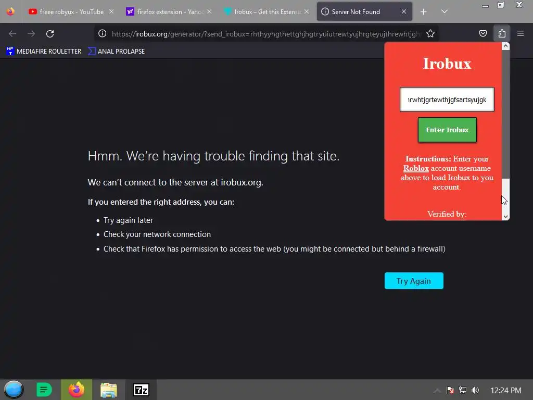The image size is (533, 400).
Task: Bookmark this page with the star icon
Action: (430, 34)
